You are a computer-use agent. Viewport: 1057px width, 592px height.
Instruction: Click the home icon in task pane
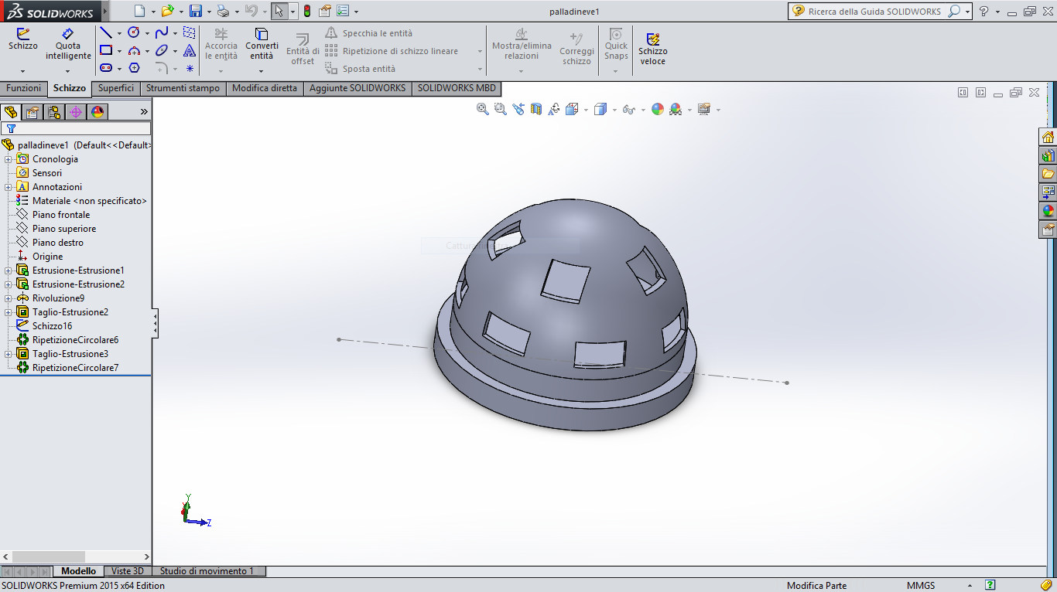(1048, 138)
